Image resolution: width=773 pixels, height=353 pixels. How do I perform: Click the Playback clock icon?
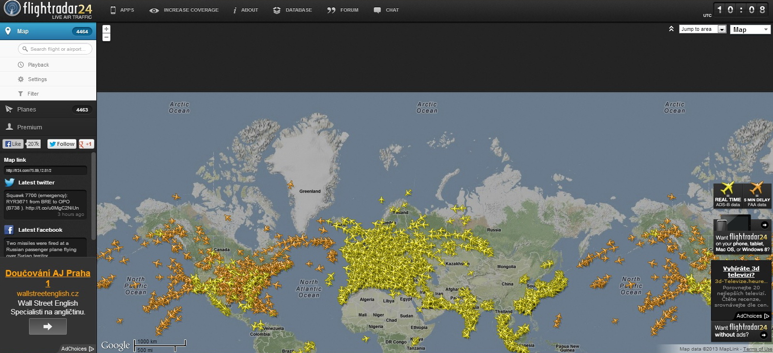click(21, 65)
